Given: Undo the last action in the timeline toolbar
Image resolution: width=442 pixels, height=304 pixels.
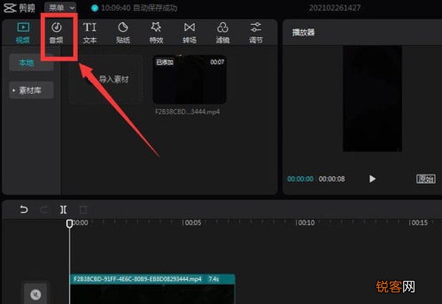Looking at the screenshot, I should click(x=24, y=209).
